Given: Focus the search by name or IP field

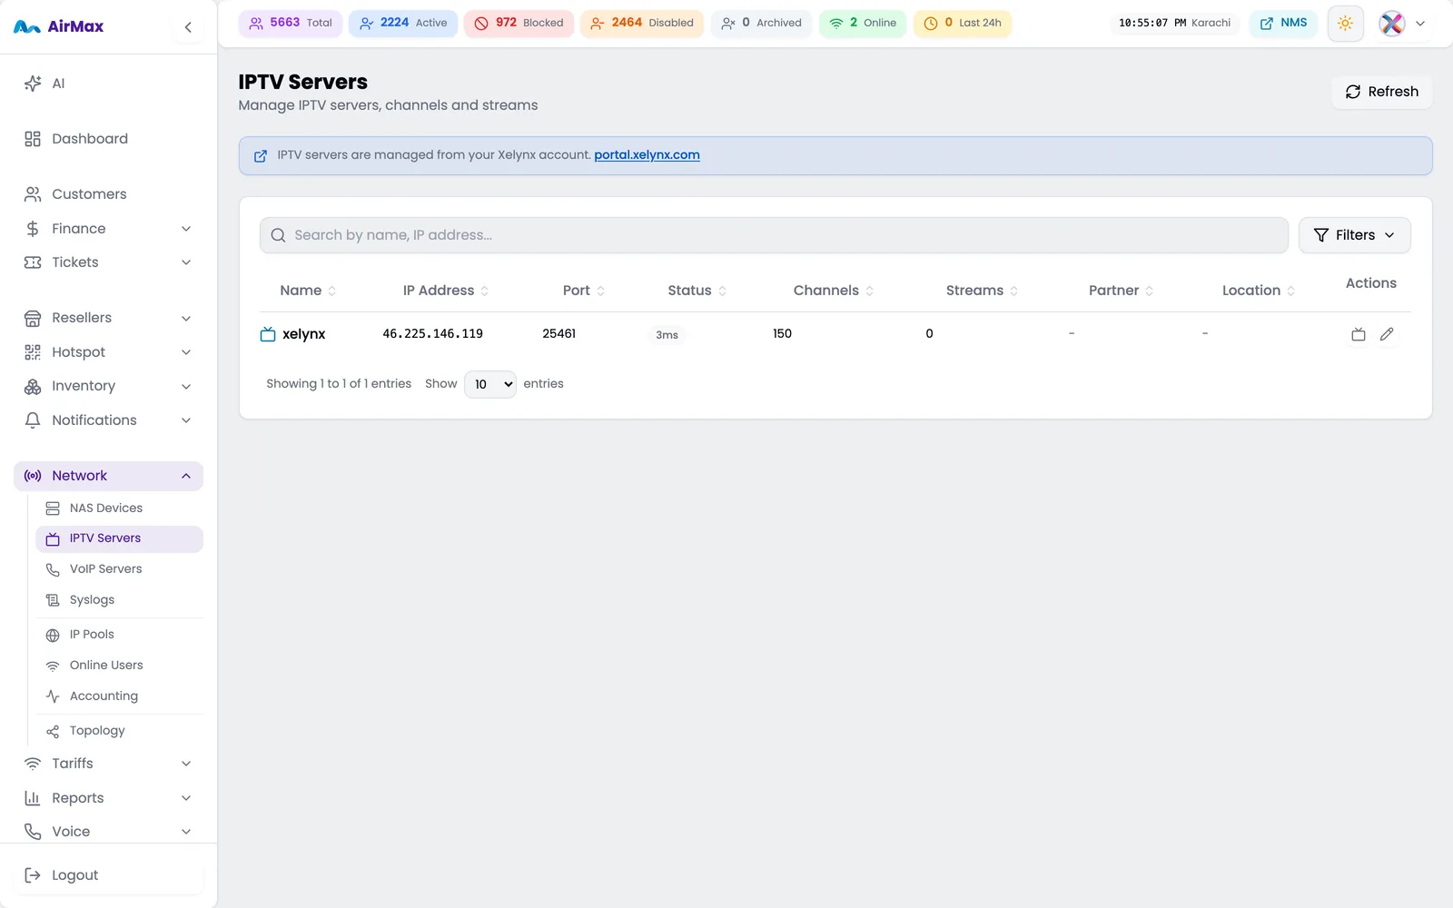Looking at the screenshot, I should tap(774, 235).
